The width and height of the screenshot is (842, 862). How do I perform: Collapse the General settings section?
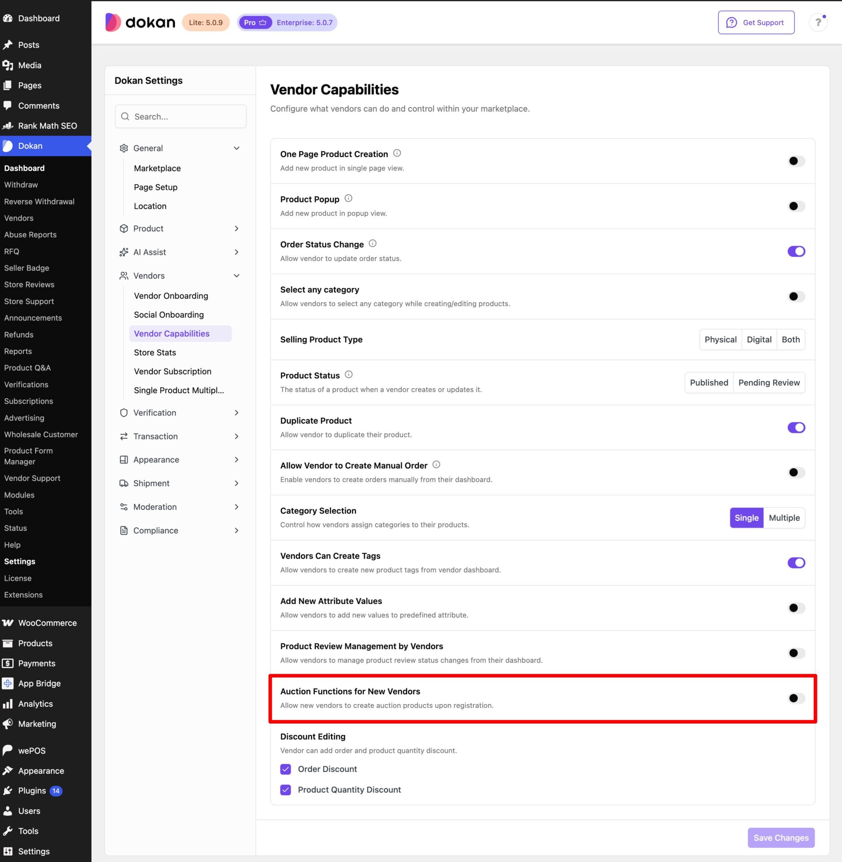180,148
